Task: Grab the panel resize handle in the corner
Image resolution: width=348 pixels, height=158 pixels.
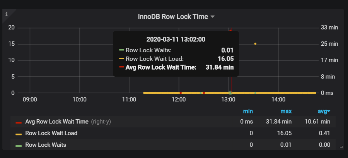Action: tap(341, 147)
